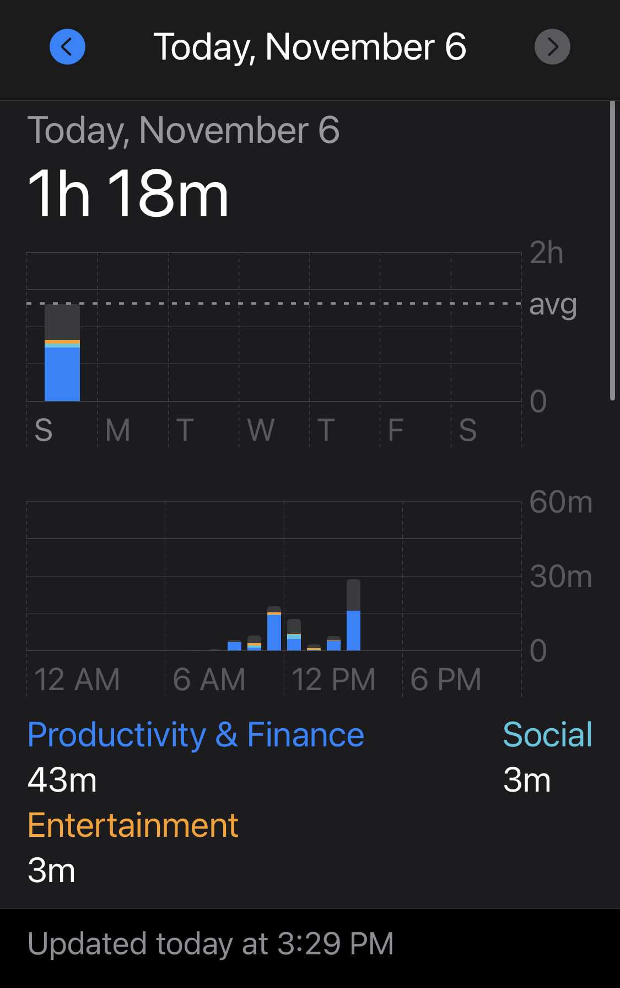Viewport: 620px width, 988px height.
Task: Open the Entertainment category
Action: click(133, 825)
